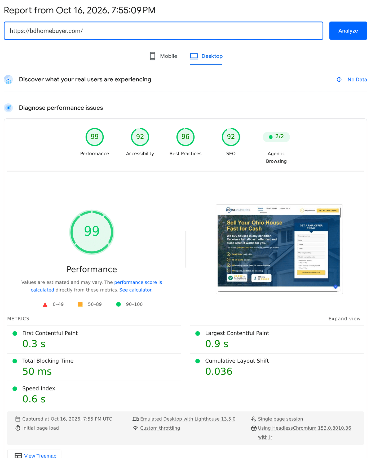371x458 pixels.
Task: Click Expand view for metrics
Action: click(x=344, y=319)
